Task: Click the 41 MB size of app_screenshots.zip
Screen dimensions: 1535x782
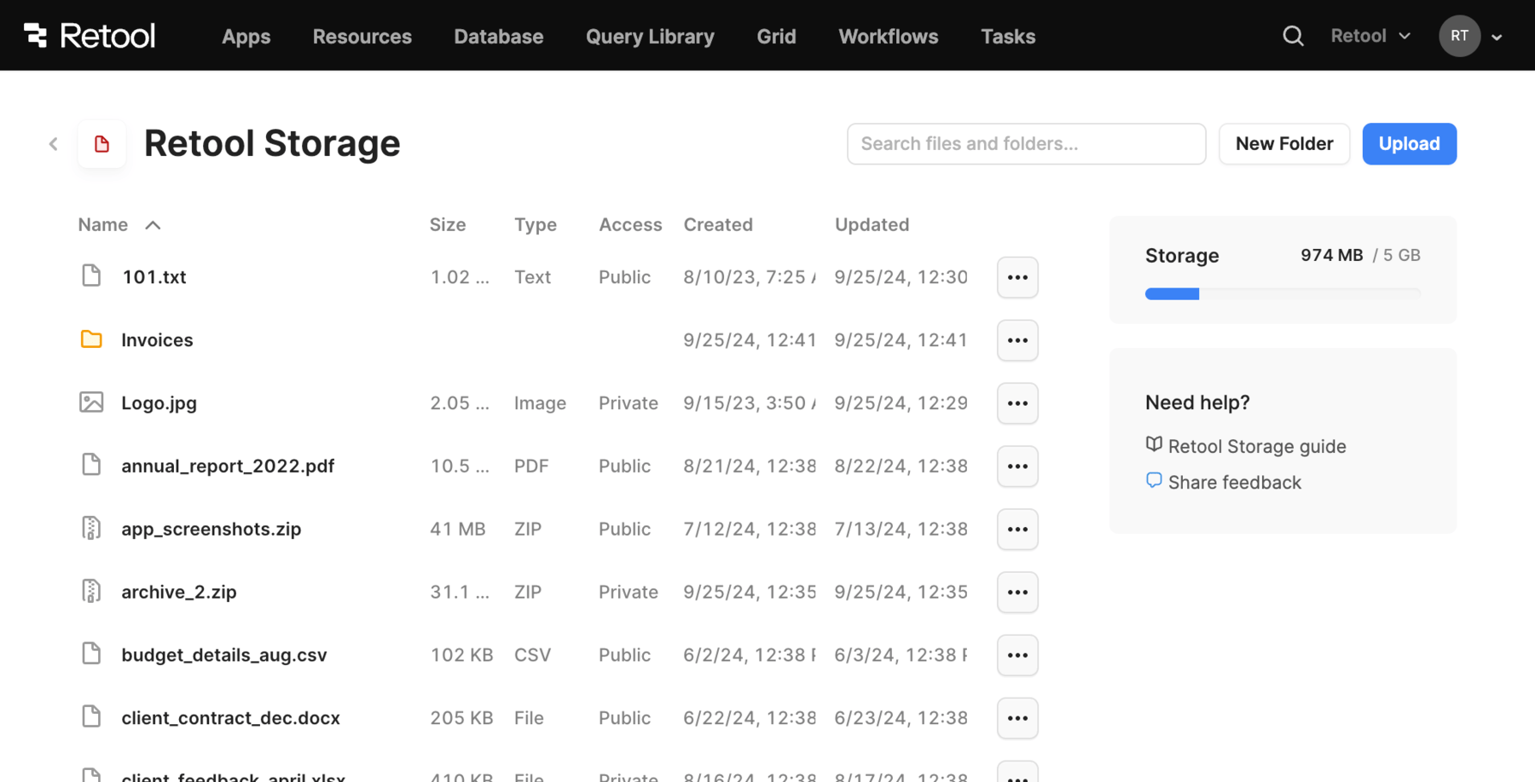Action: (x=457, y=530)
